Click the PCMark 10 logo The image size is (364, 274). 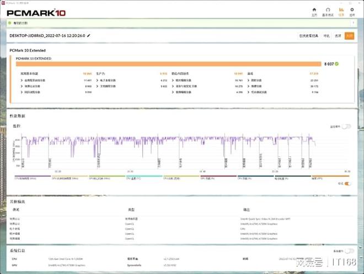(36, 13)
